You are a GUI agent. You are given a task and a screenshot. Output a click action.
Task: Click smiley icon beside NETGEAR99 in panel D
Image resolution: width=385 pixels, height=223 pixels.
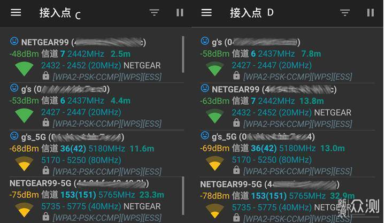pyautogui.click(x=205, y=88)
